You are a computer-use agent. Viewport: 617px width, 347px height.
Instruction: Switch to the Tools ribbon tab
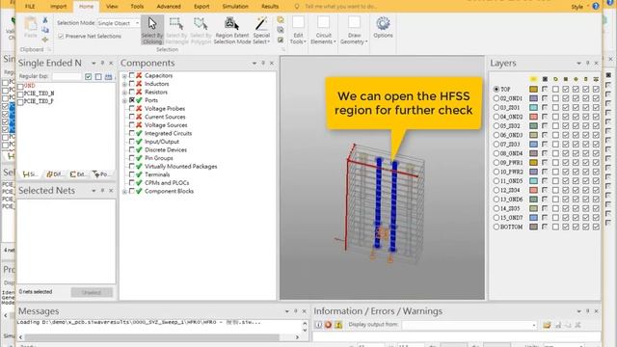(137, 7)
